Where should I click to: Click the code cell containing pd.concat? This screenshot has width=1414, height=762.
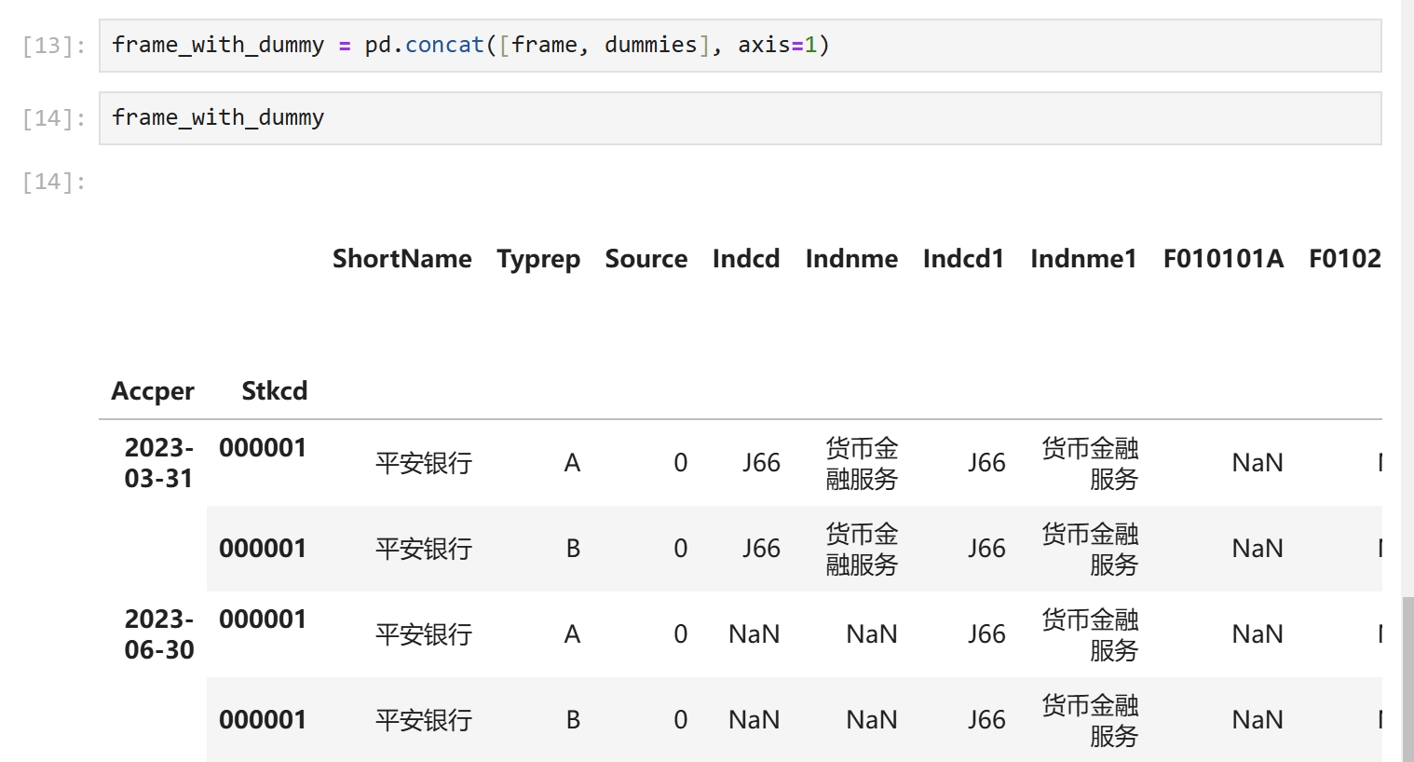click(x=740, y=46)
